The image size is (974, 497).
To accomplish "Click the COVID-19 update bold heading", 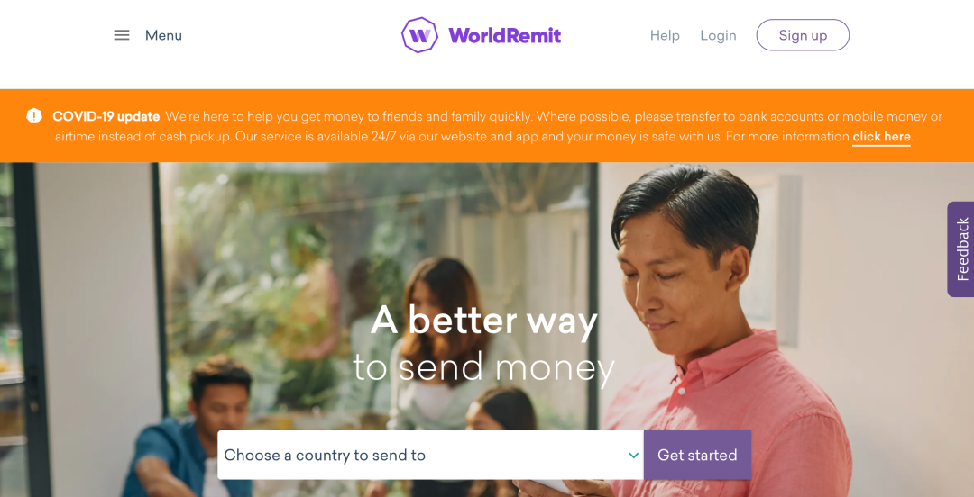I will pyautogui.click(x=106, y=116).
